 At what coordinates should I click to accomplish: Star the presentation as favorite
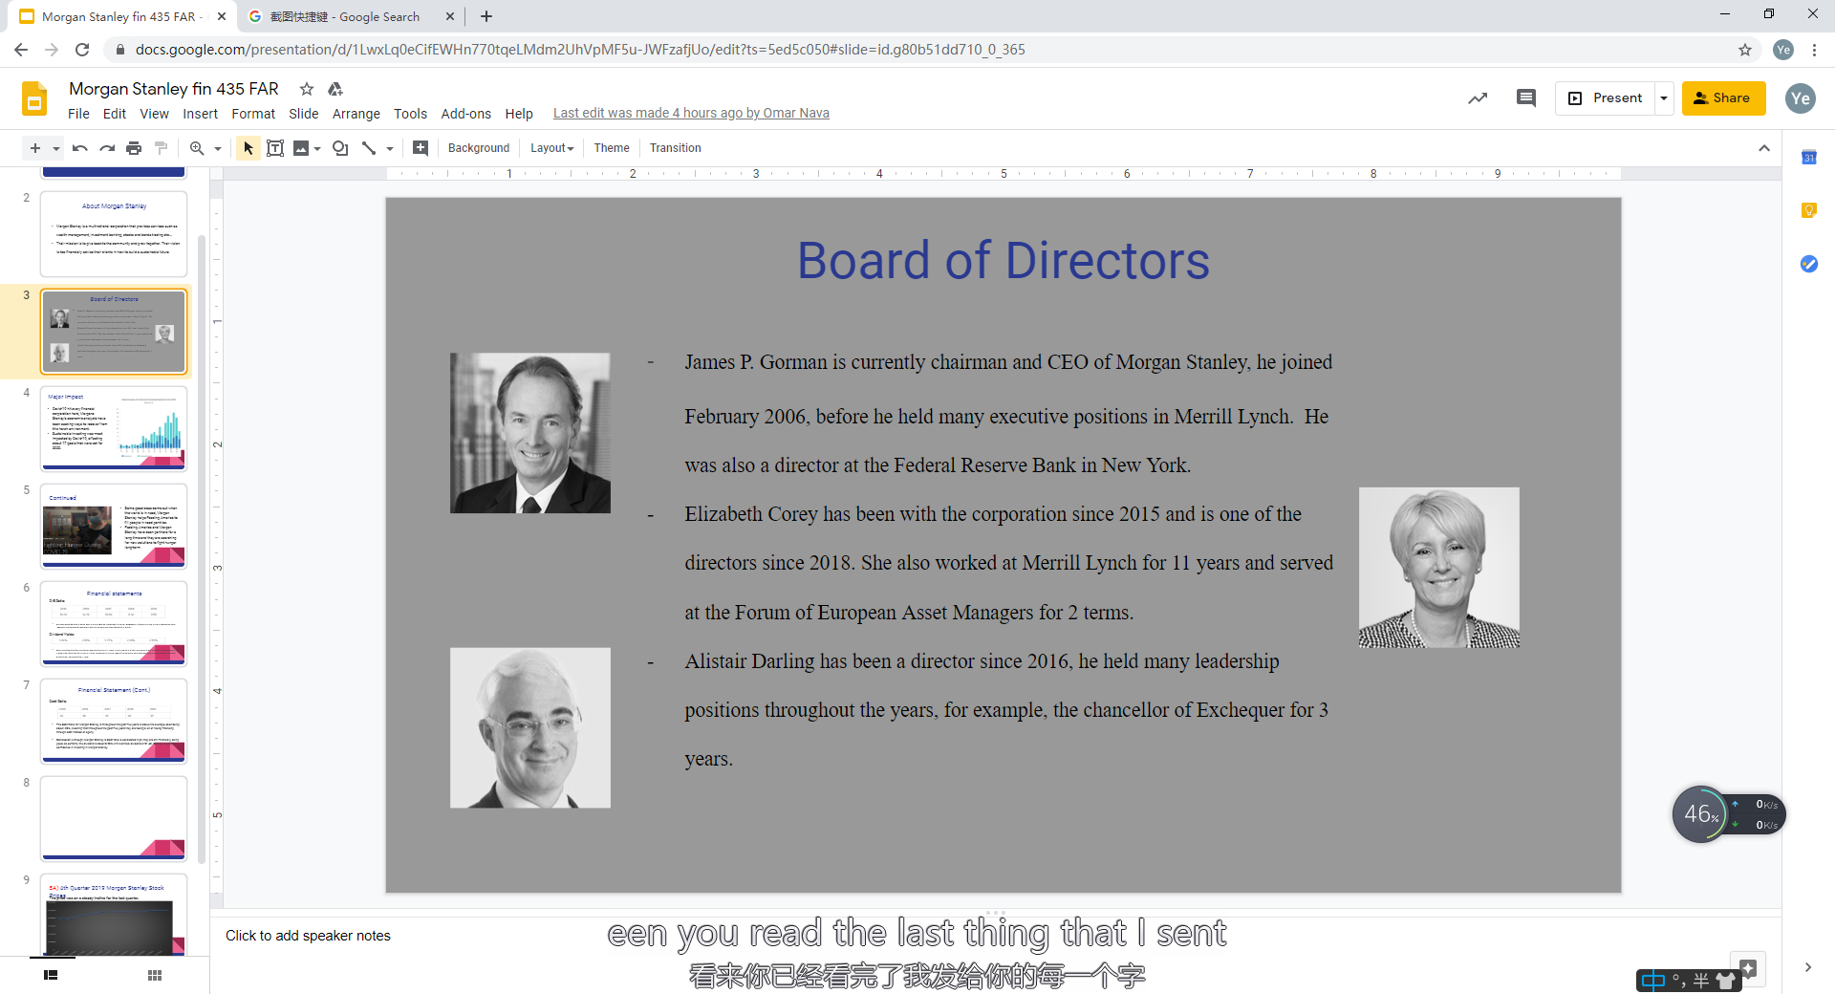click(x=307, y=89)
